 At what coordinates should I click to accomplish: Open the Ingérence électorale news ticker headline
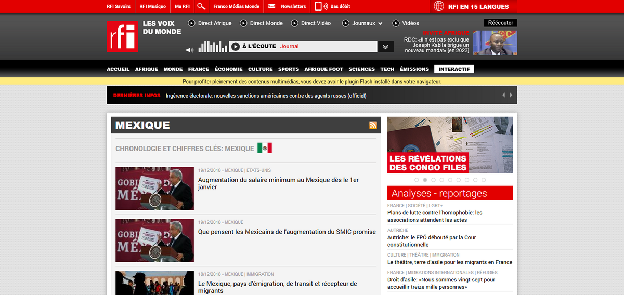pyautogui.click(x=266, y=96)
